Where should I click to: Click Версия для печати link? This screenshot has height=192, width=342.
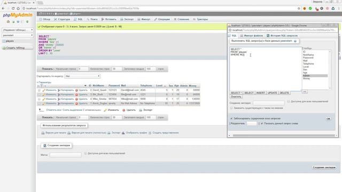[x=53, y=133]
